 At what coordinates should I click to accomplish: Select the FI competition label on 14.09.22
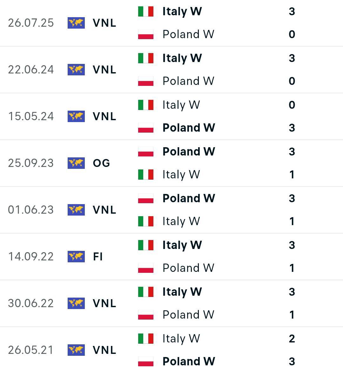[98, 257]
